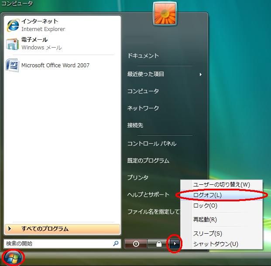The image size is (271, 266).
Task: Click the lock computer icon button
Action: pos(158,244)
